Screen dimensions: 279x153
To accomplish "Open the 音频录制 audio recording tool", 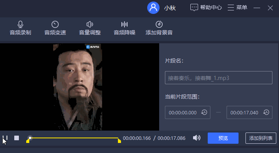I will coord(20,28).
